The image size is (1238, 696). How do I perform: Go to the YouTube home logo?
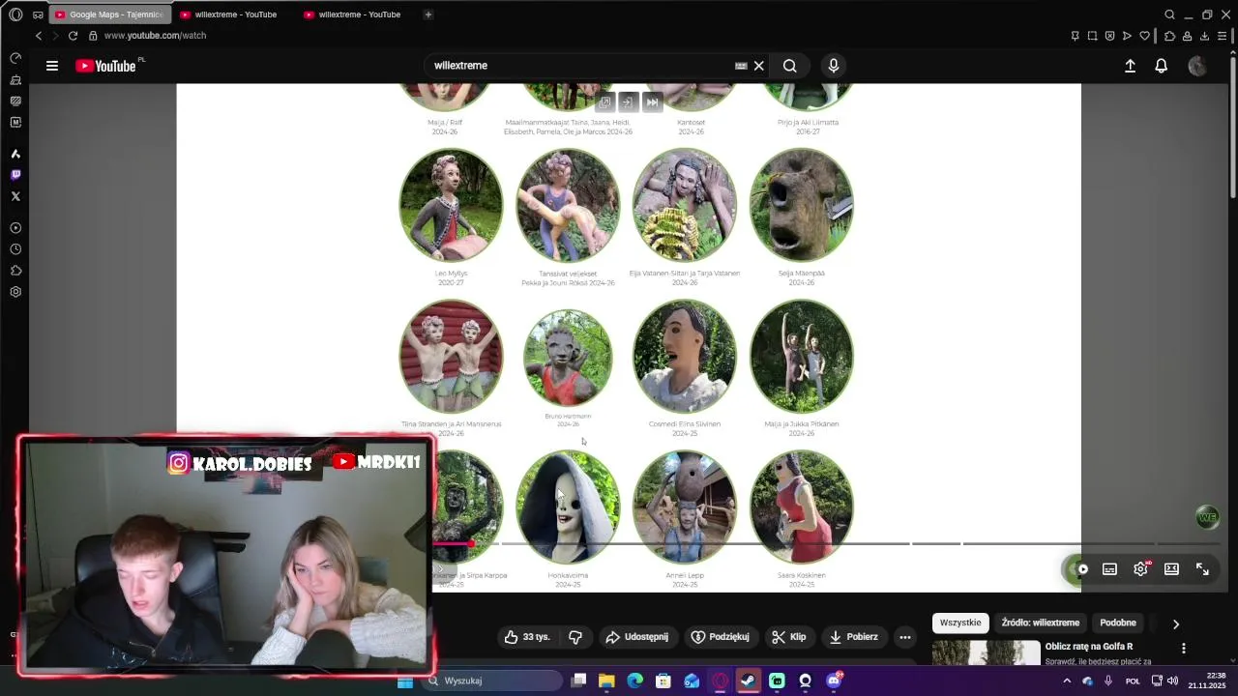[x=106, y=66]
